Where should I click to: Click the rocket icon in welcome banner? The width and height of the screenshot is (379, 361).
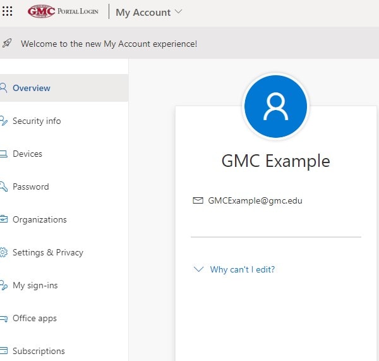pyautogui.click(x=7, y=44)
